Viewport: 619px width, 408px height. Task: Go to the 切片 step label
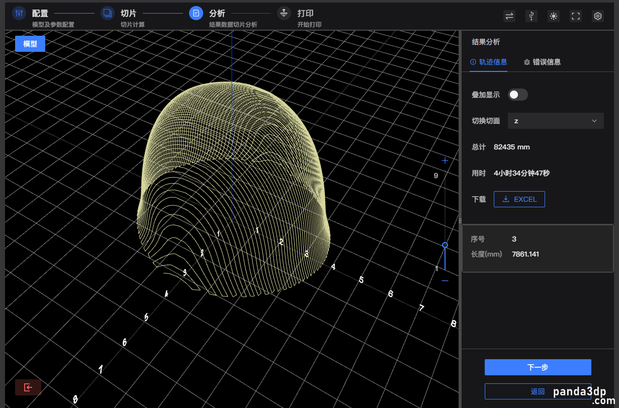pos(129,14)
